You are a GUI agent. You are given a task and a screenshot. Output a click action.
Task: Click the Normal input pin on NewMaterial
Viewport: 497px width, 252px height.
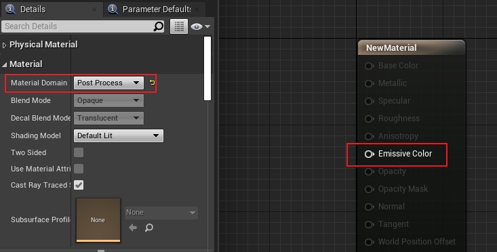pyautogui.click(x=369, y=207)
